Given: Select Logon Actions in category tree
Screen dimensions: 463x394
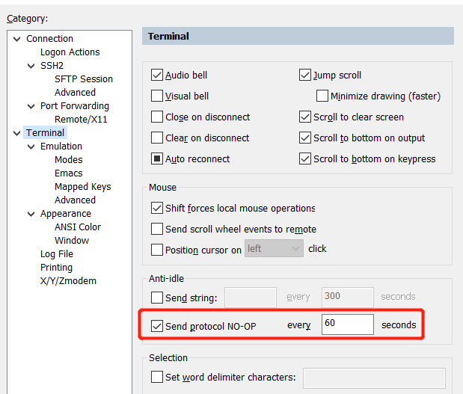Looking at the screenshot, I should (x=70, y=52).
